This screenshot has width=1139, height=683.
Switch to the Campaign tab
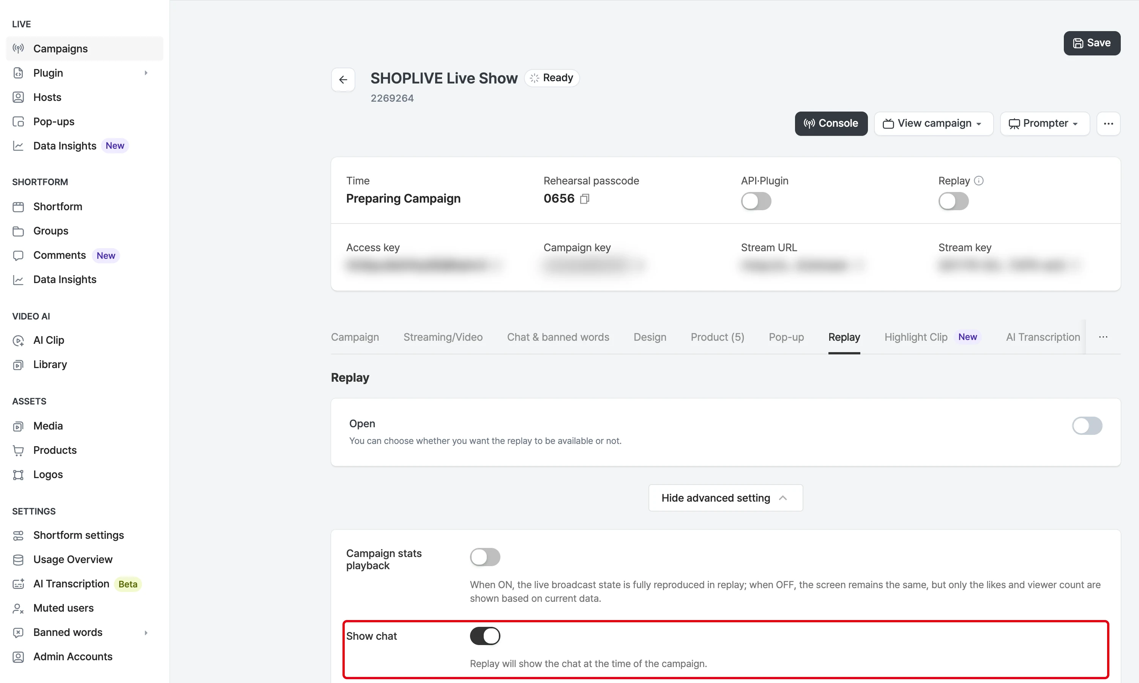pyautogui.click(x=355, y=337)
